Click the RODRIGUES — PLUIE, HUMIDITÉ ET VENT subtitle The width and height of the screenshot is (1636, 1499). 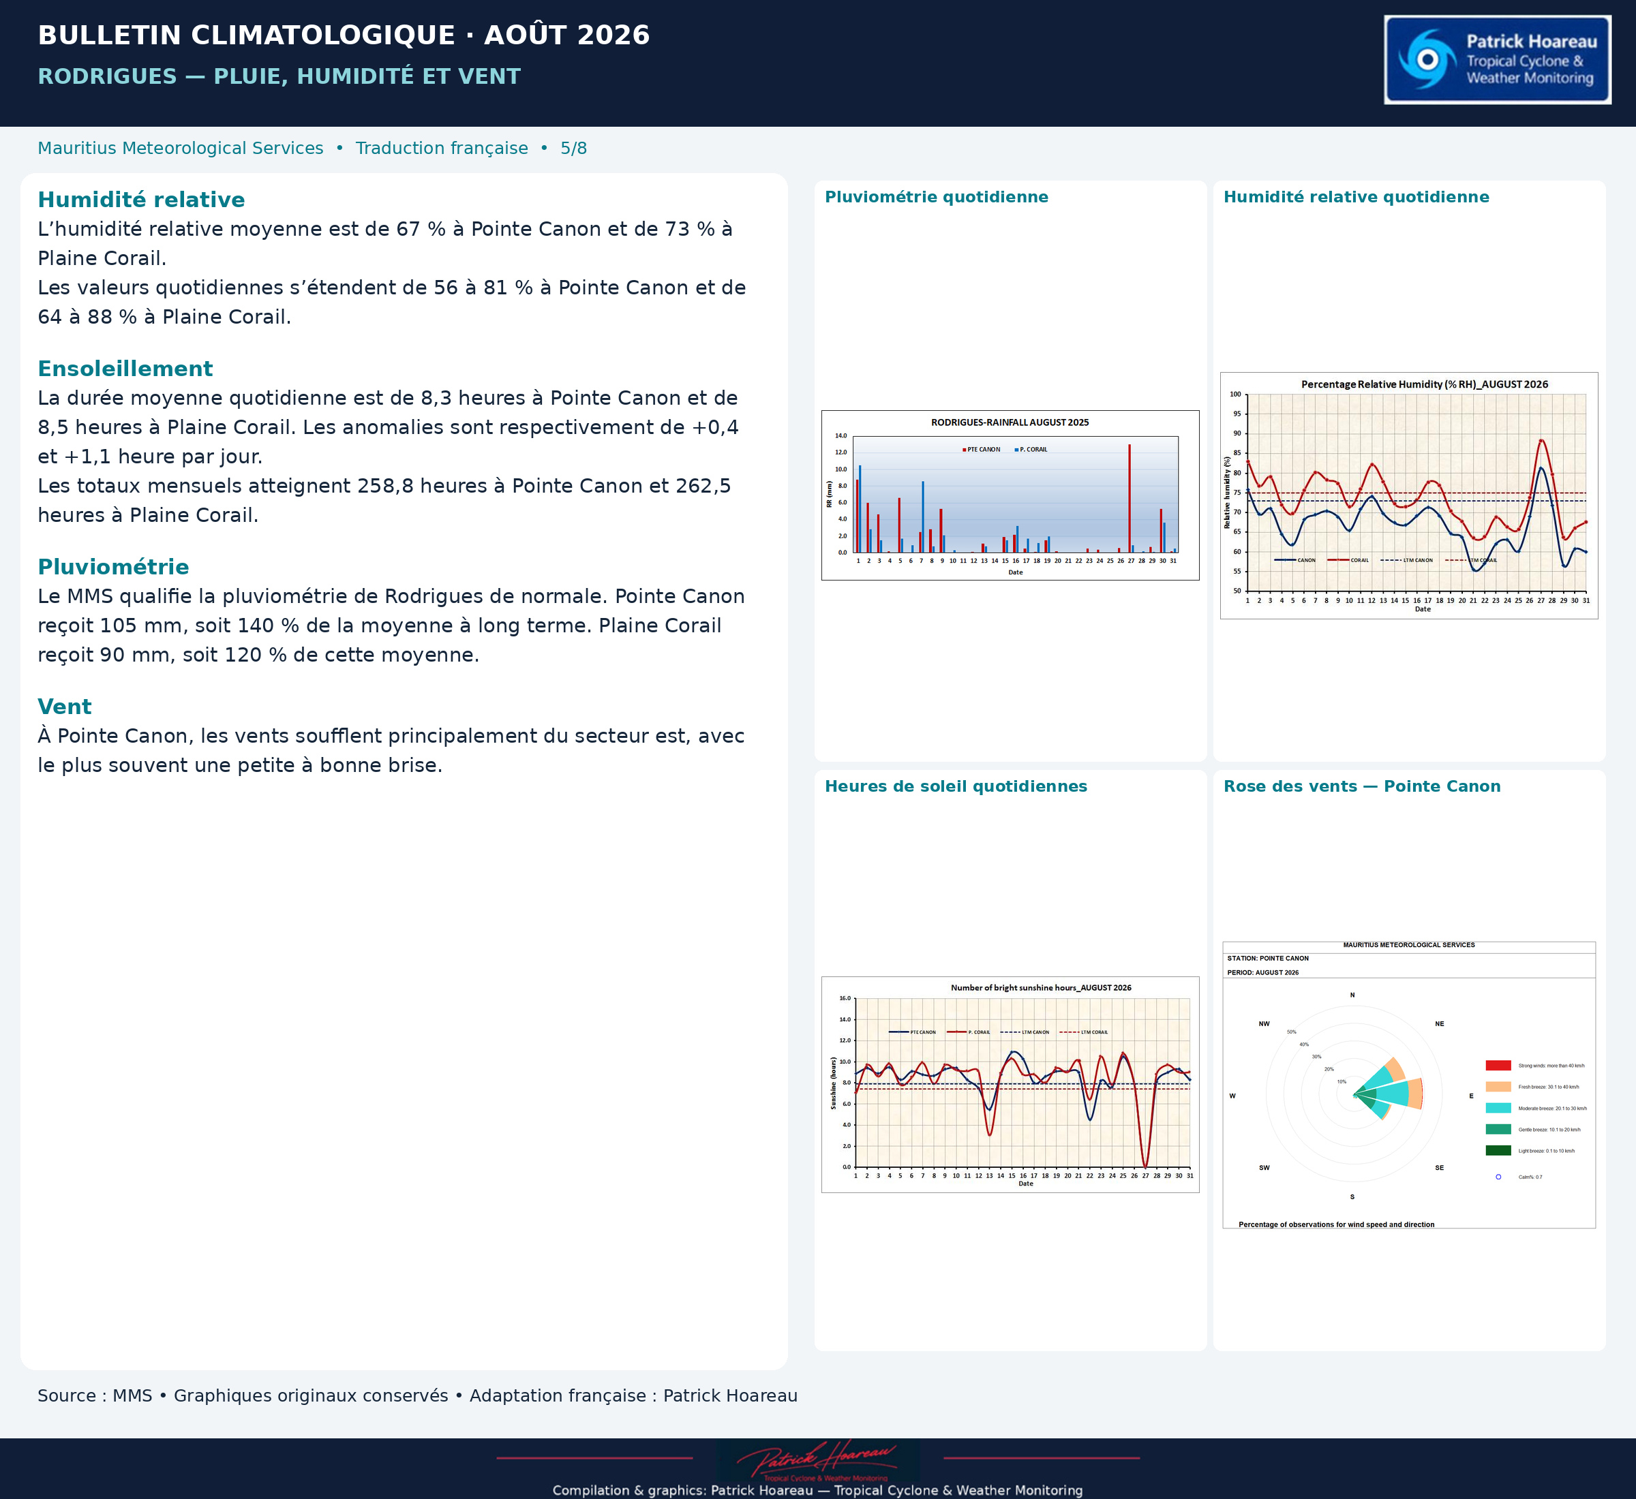pyautogui.click(x=279, y=76)
